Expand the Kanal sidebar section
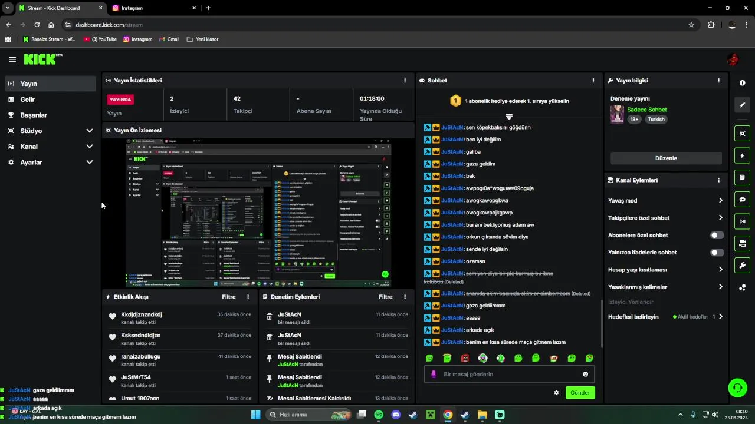 point(51,147)
